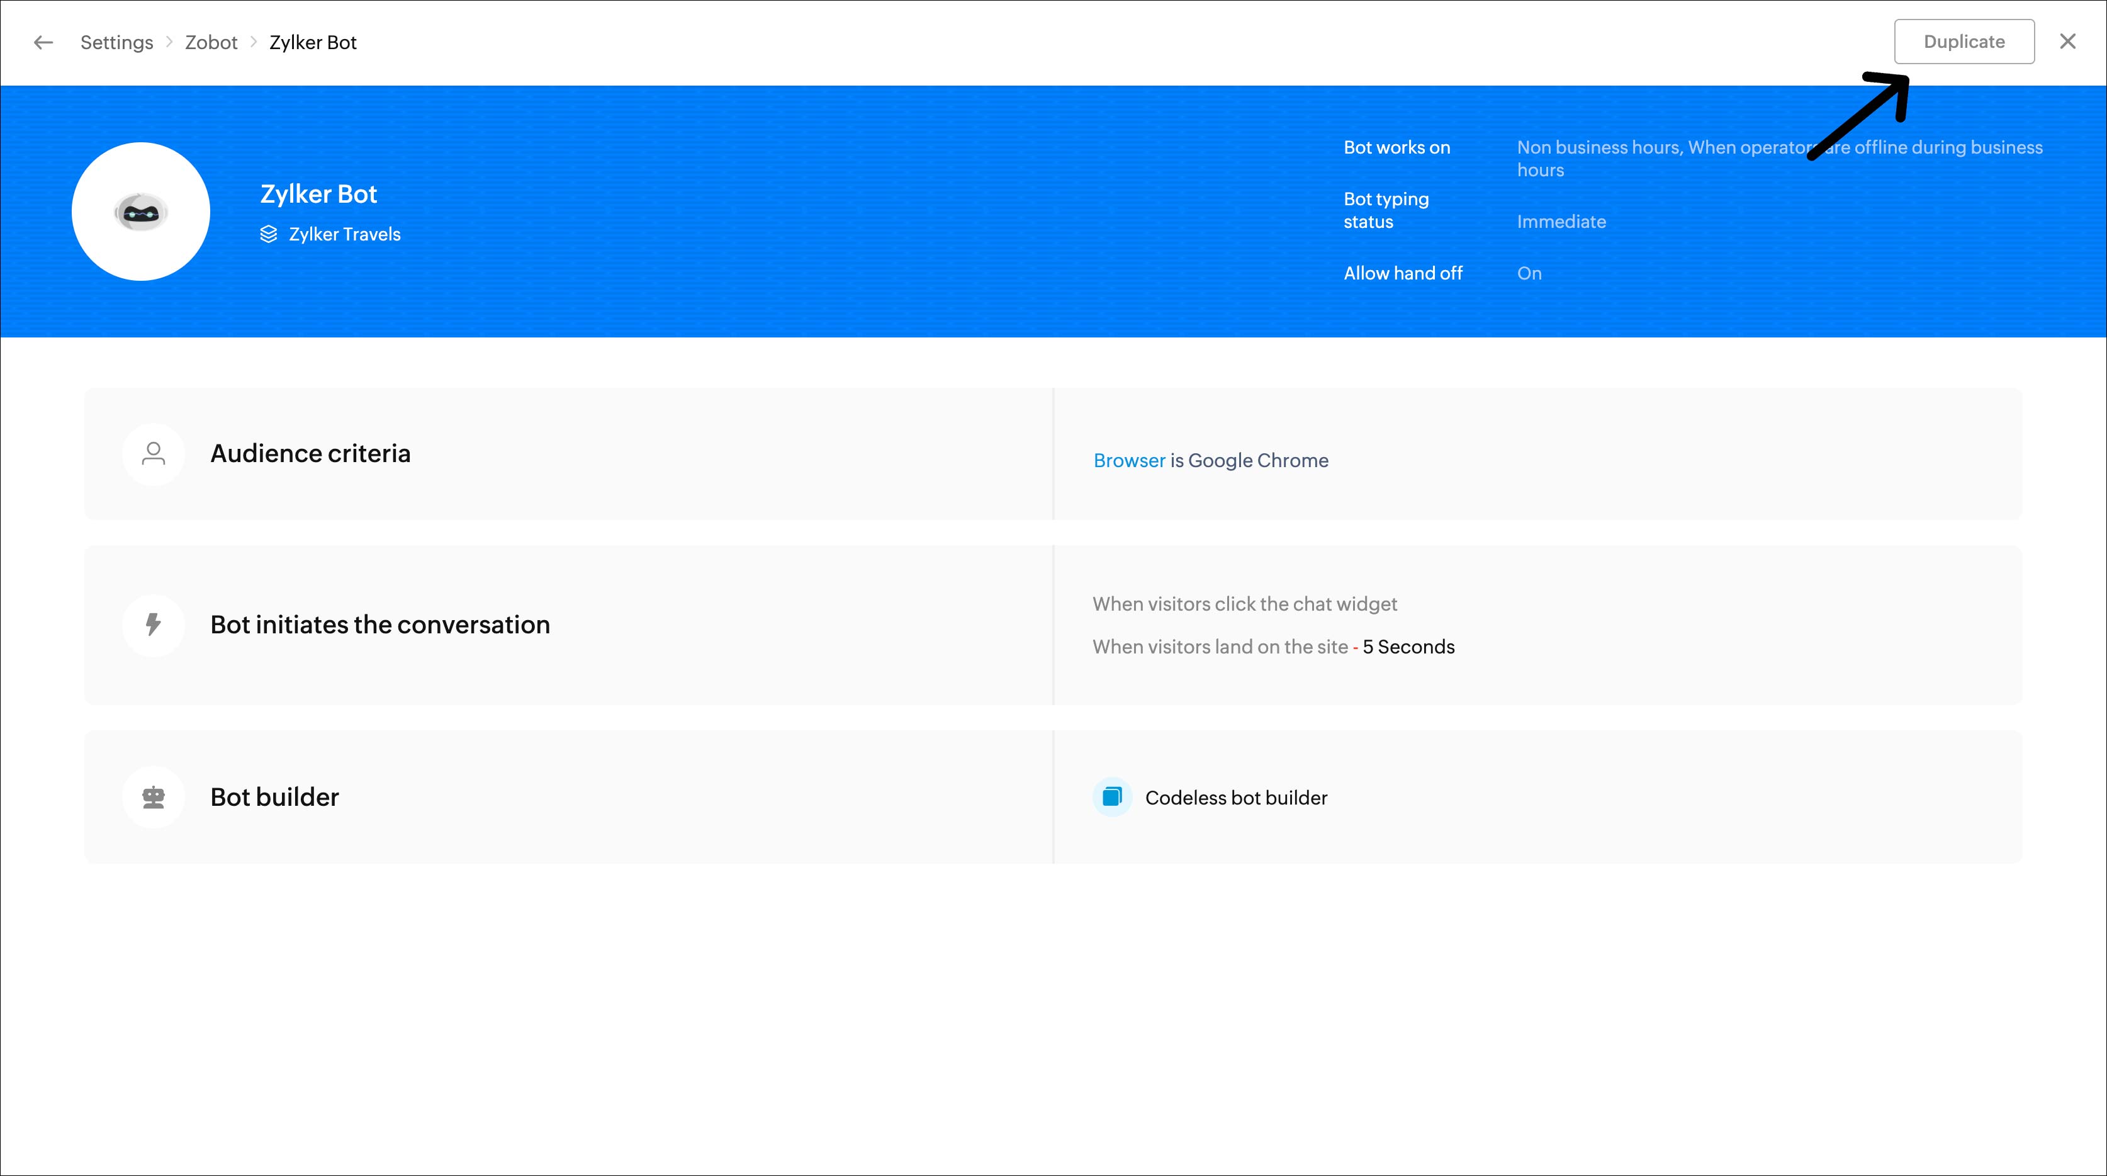Close the bot details page

2067,42
